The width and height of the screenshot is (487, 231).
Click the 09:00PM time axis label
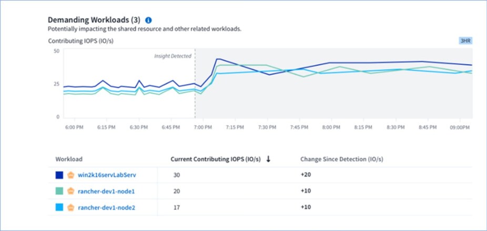(x=460, y=127)
